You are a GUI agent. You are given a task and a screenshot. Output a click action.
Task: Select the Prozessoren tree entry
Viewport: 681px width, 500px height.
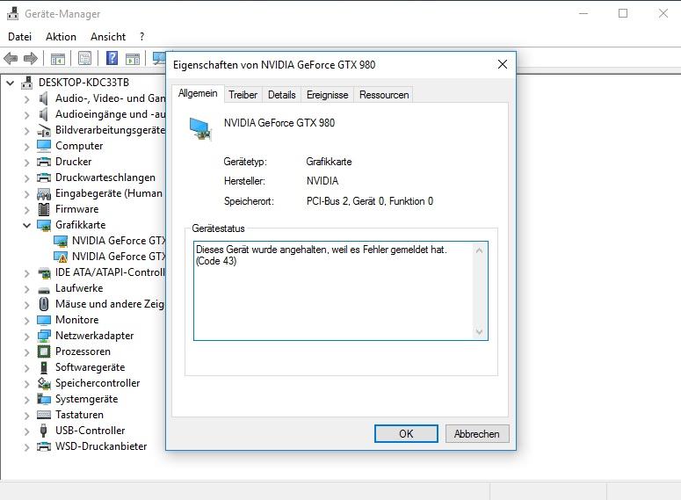[x=83, y=351]
